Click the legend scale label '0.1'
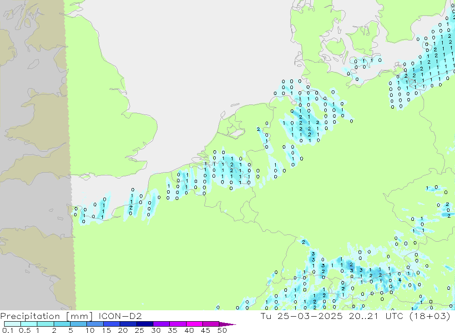 pos(8,330)
